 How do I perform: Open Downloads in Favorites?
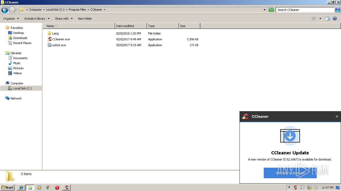20,38
